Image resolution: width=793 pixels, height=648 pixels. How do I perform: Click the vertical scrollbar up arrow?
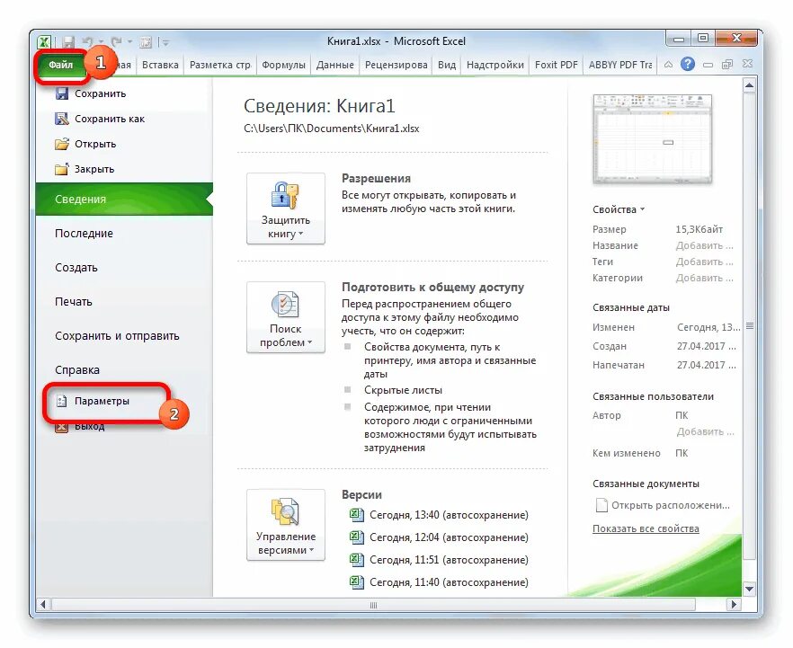[x=749, y=85]
